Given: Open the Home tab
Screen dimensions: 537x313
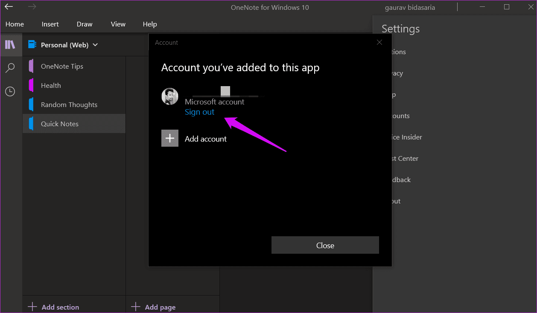Looking at the screenshot, I should click(15, 24).
